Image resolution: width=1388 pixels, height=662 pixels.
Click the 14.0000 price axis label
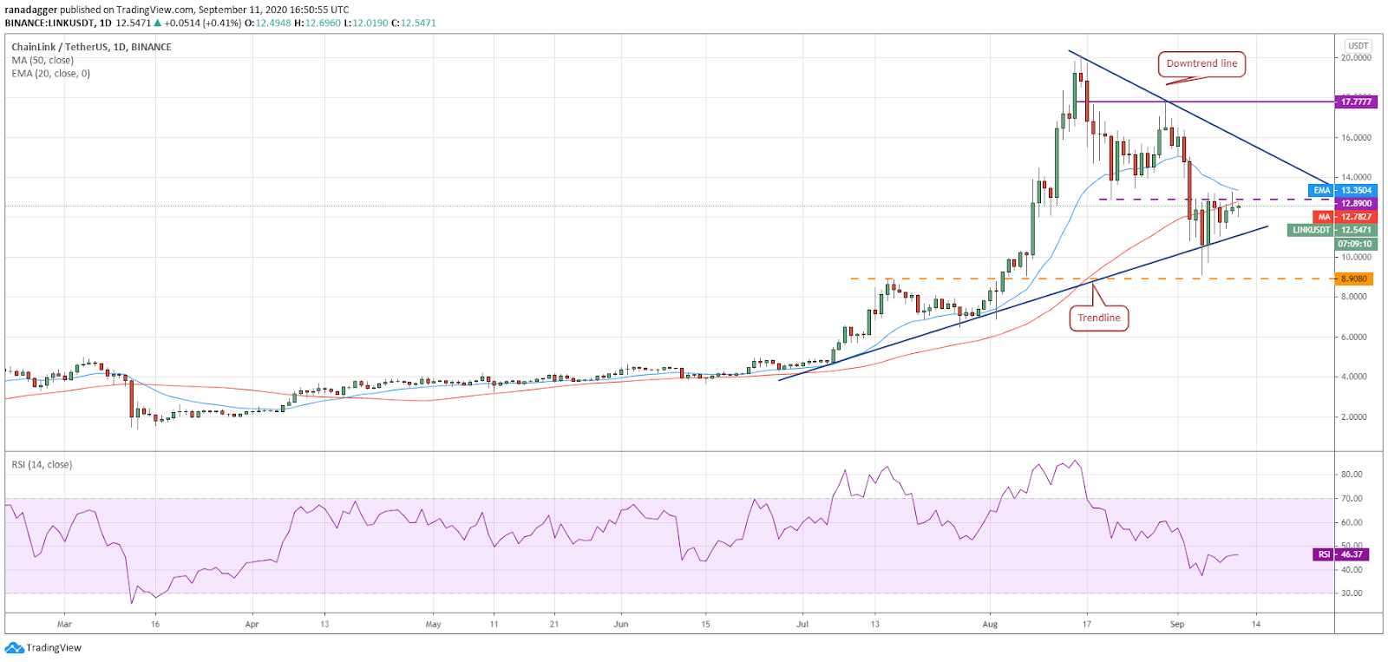pos(1356,177)
